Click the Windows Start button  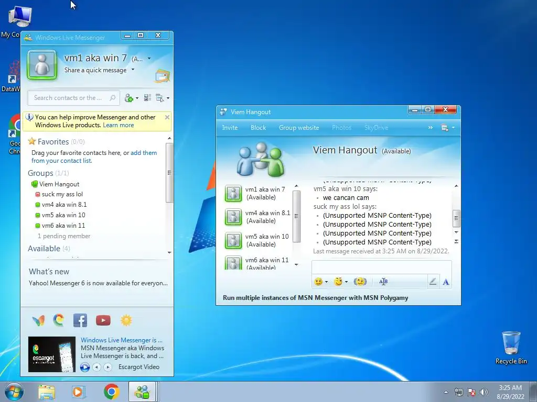point(14,392)
